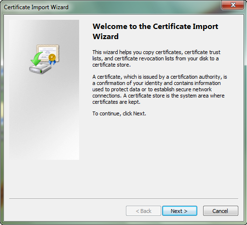Click the bold word "Wizard" in the heading

(x=106, y=37)
